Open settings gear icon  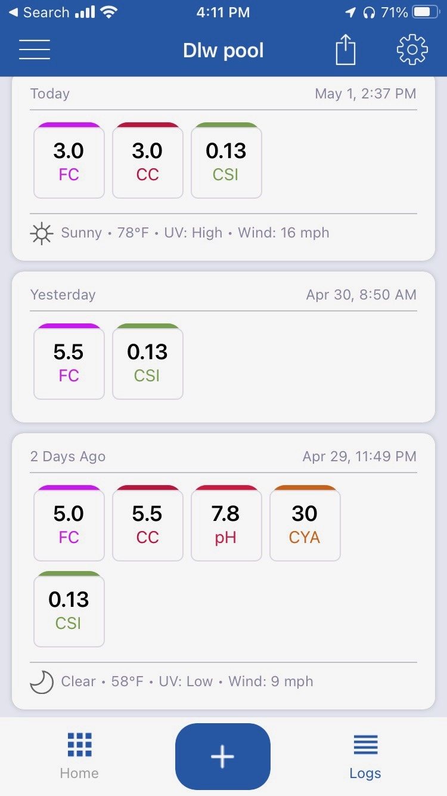coord(412,50)
